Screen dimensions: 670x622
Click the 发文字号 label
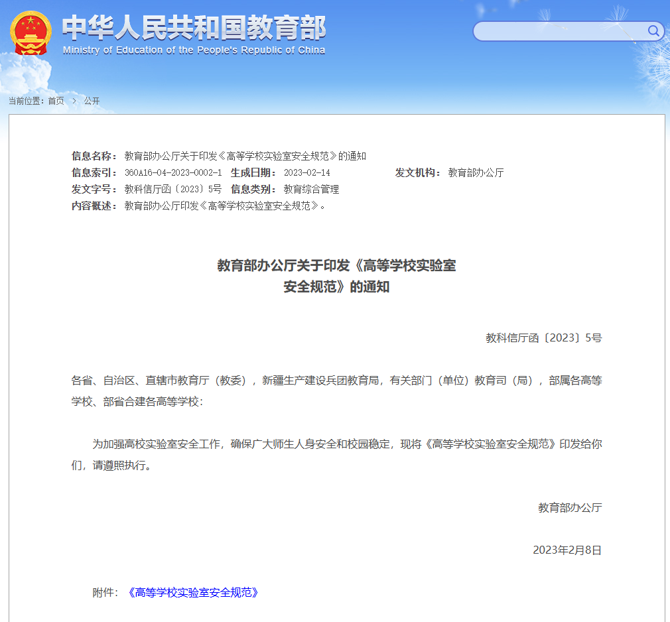tap(94, 189)
